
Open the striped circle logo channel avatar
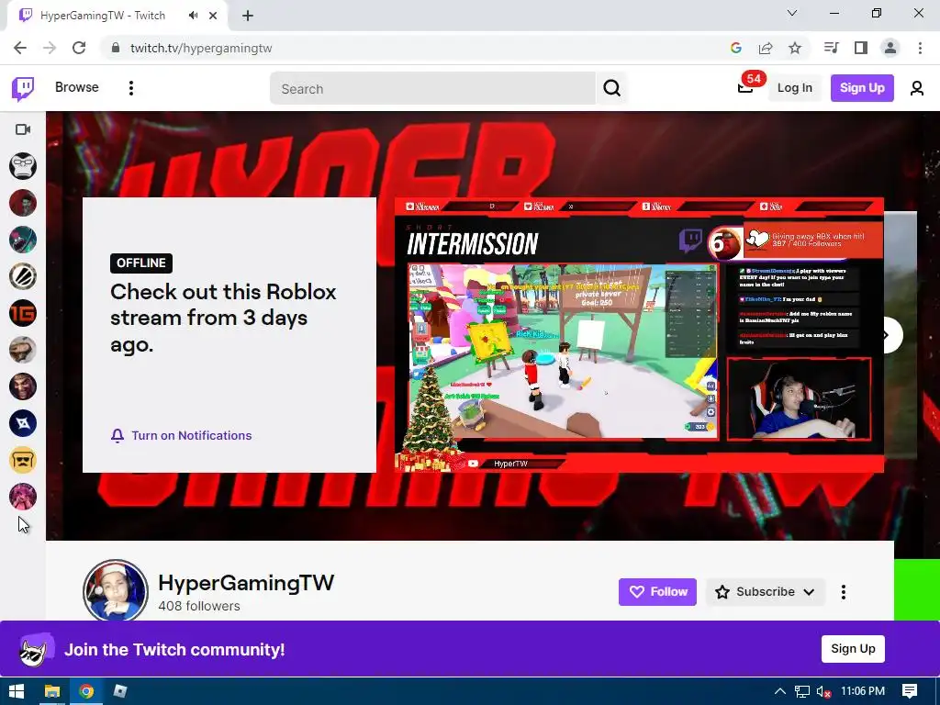point(23,276)
